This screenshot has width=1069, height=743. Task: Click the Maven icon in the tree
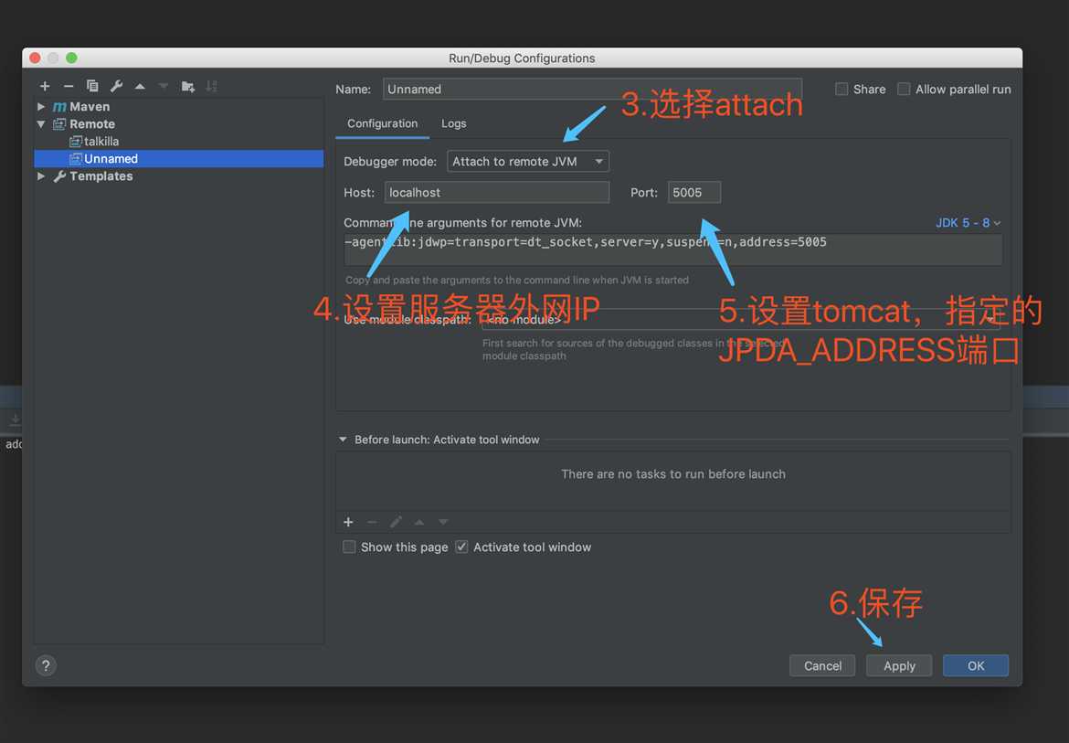(x=59, y=106)
